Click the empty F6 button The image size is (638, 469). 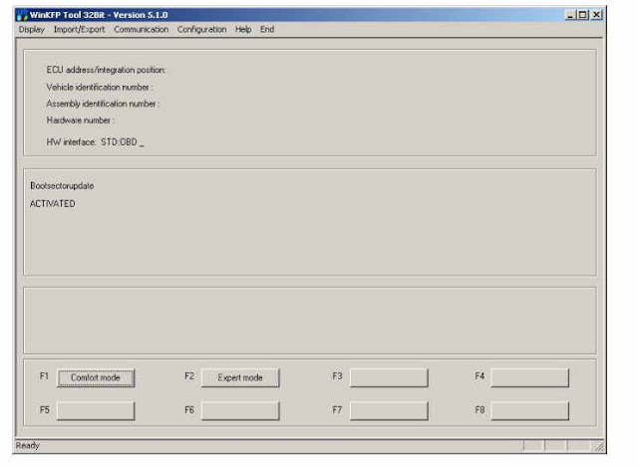[240, 410]
